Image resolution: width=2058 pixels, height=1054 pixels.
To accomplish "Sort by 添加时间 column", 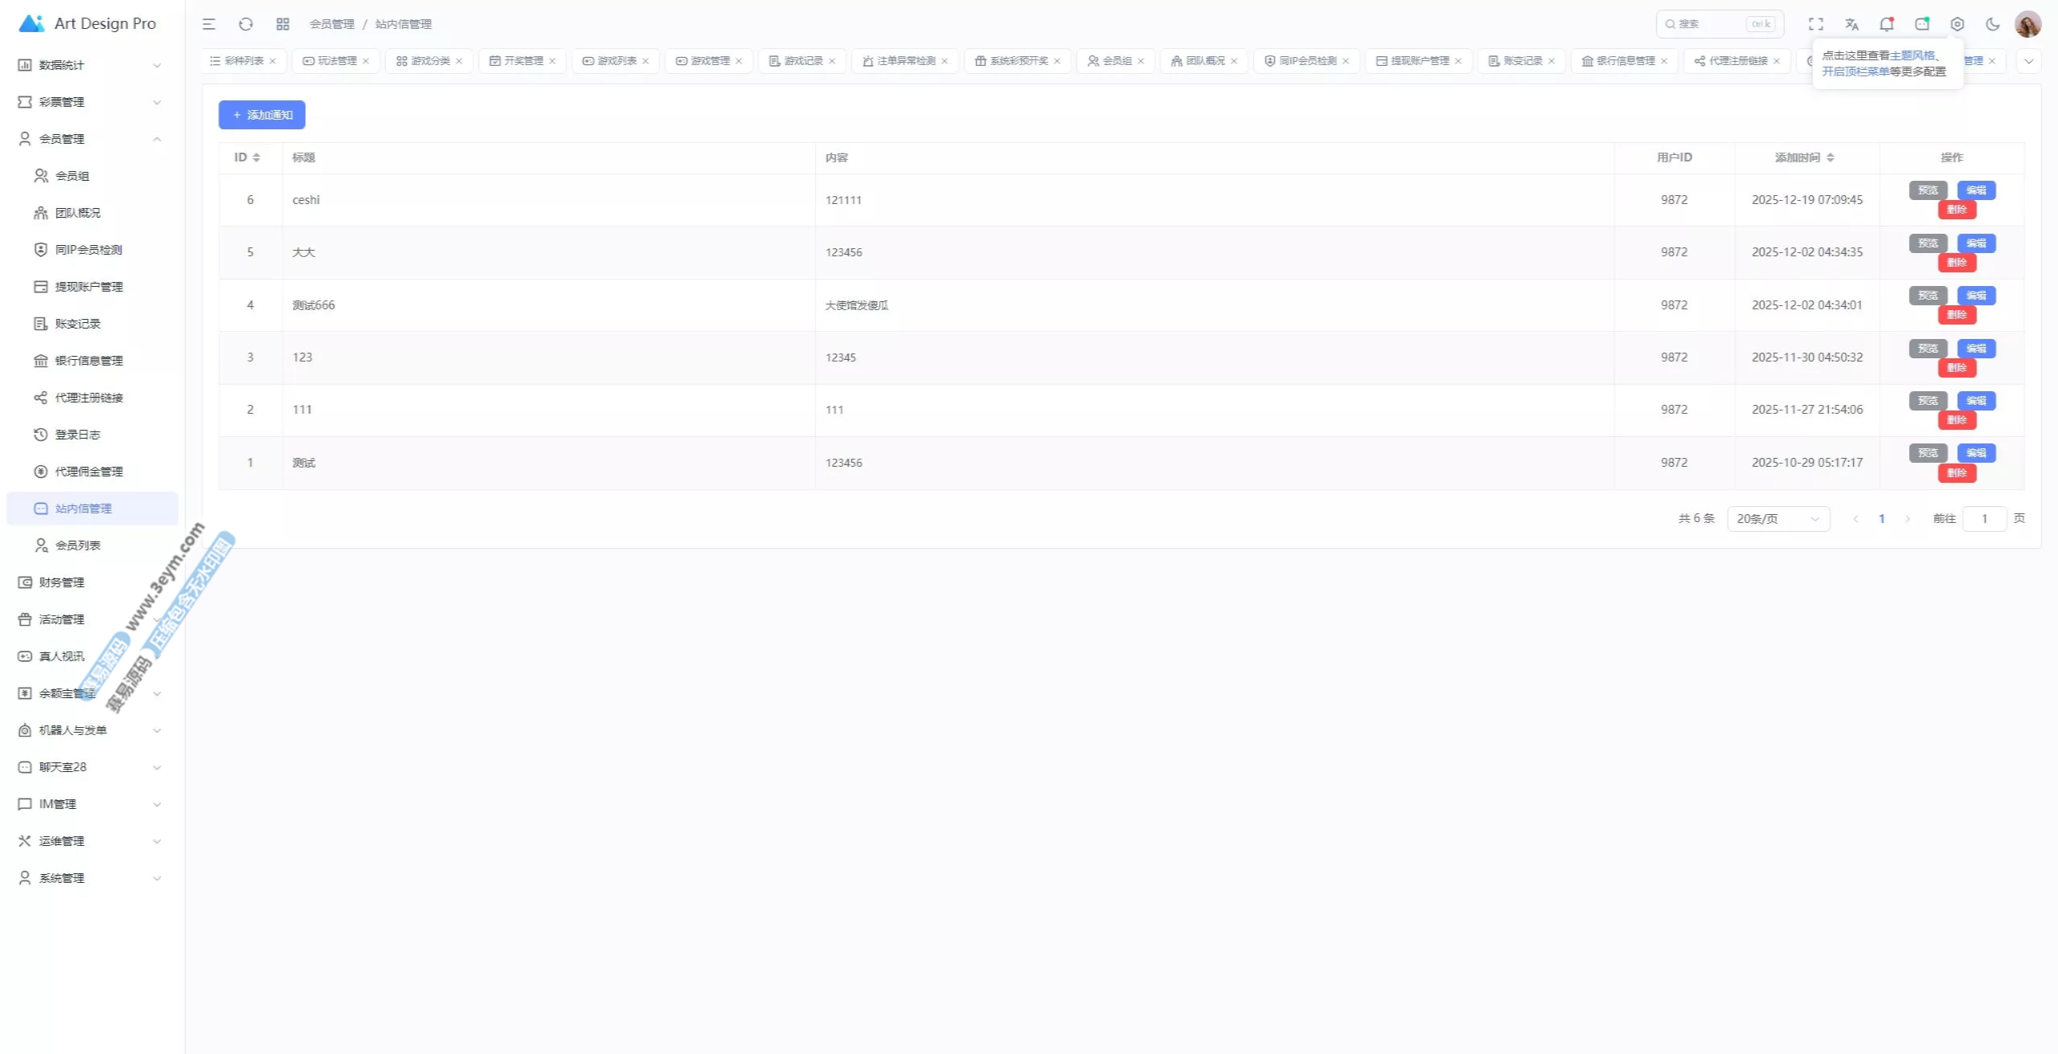I will [x=1830, y=157].
